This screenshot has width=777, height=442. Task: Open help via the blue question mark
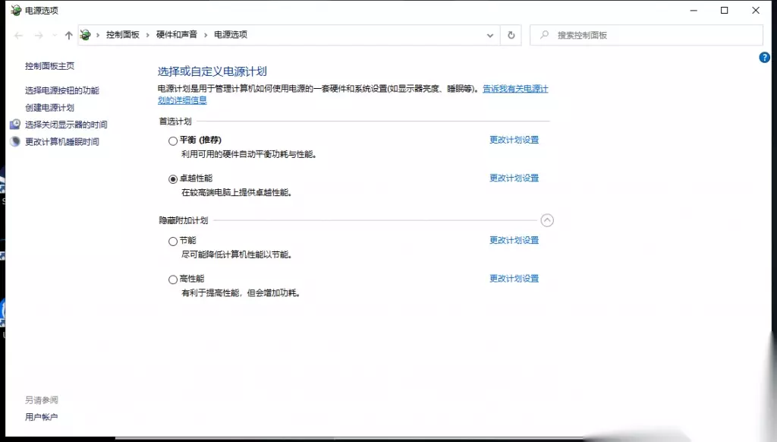[764, 58]
